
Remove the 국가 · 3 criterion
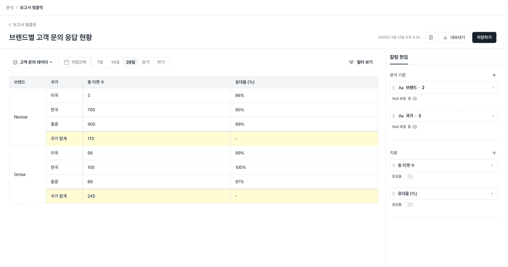coord(493,116)
